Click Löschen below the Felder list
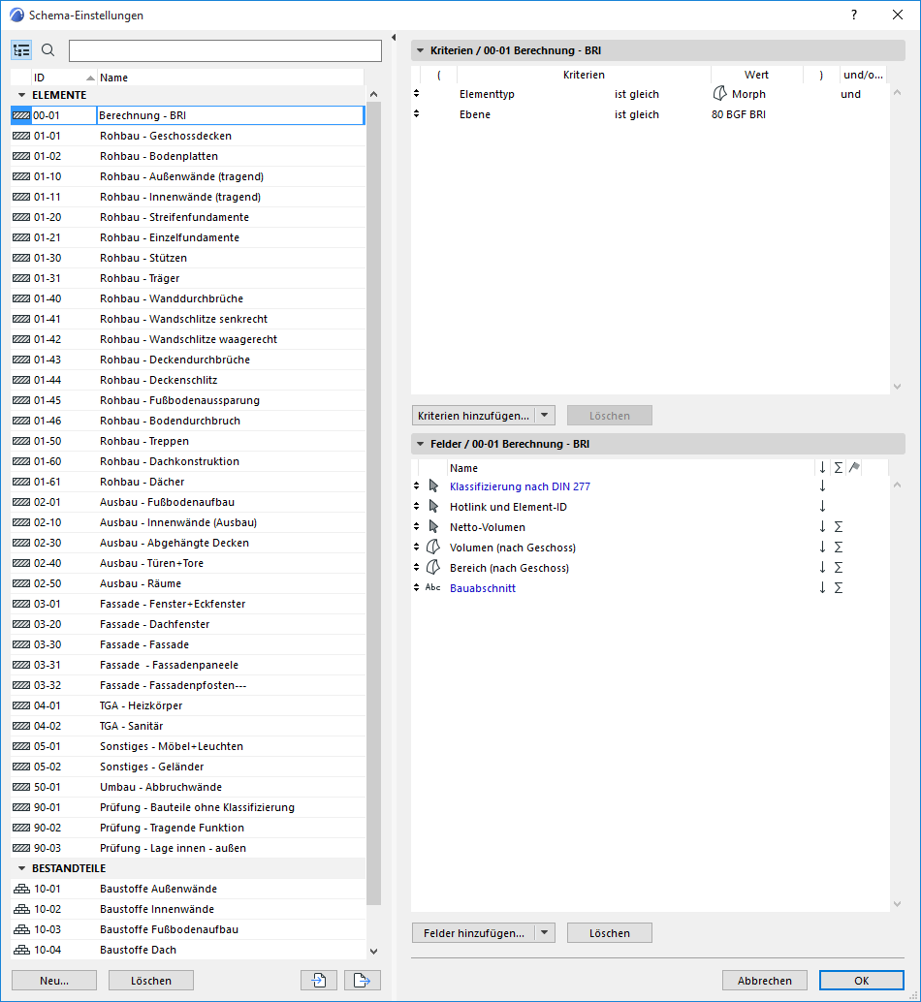This screenshot has height=1002, width=921. tap(610, 933)
